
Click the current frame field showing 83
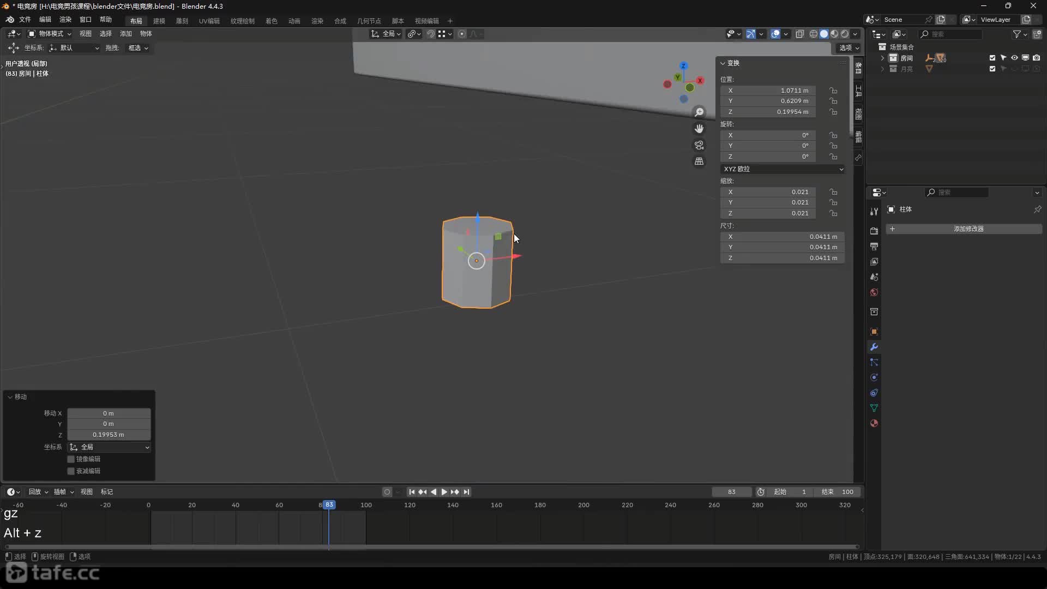731,492
